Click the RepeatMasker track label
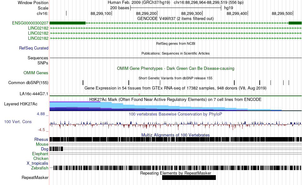The width and height of the screenshot is (302, 185). point(35,177)
